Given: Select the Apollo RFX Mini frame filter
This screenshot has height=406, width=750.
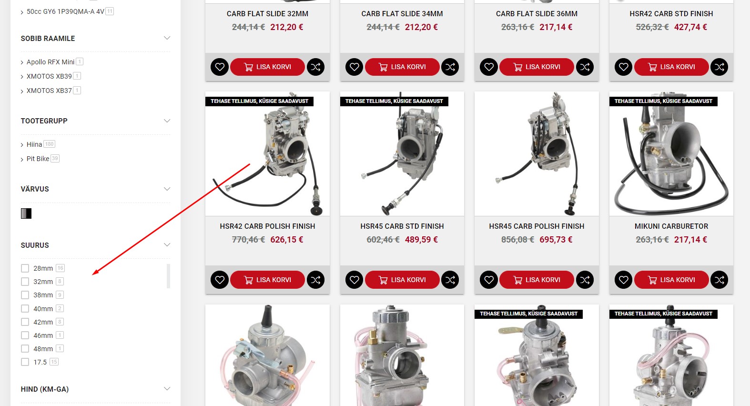Looking at the screenshot, I should tap(51, 62).
